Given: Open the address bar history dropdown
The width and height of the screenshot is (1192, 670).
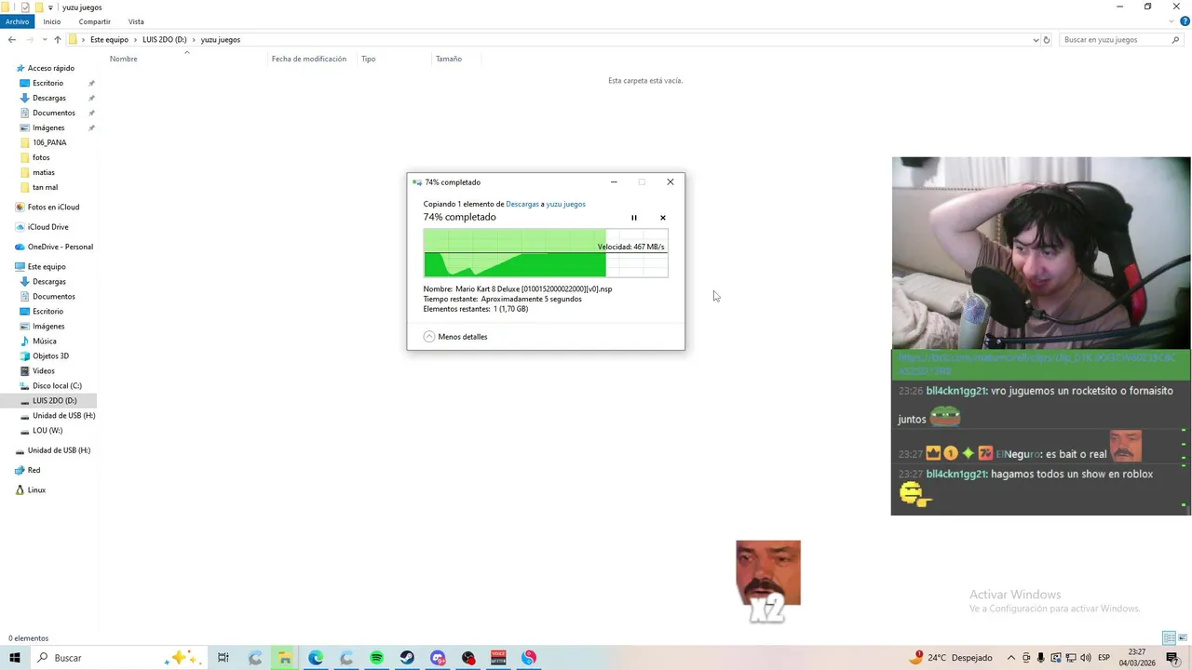Looking at the screenshot, I should (1036, 40).
